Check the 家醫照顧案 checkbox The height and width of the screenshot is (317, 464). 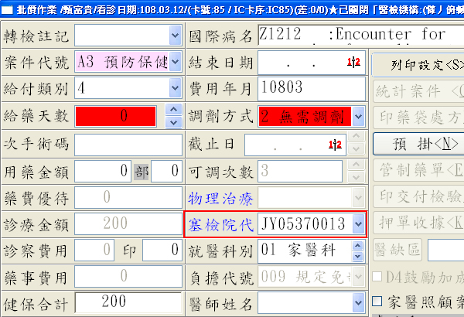click(x=377, y=301)
